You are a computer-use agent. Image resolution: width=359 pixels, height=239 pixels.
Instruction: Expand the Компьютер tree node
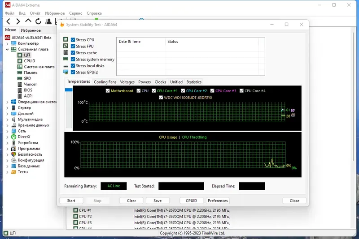click(7, 43)
